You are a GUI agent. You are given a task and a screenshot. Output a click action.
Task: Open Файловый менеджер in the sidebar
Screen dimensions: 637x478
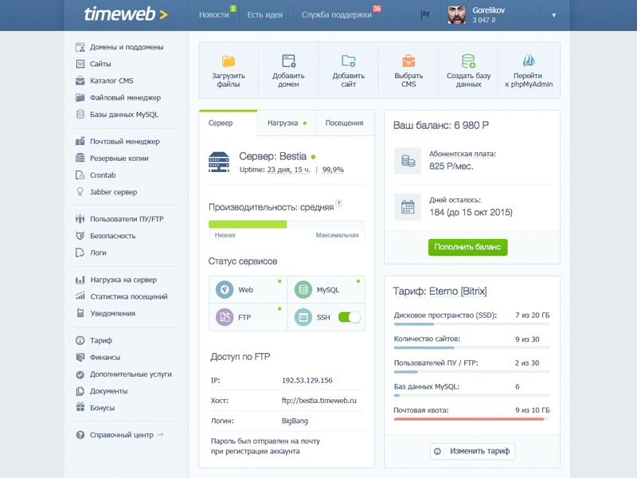click(x=125, y=98)
